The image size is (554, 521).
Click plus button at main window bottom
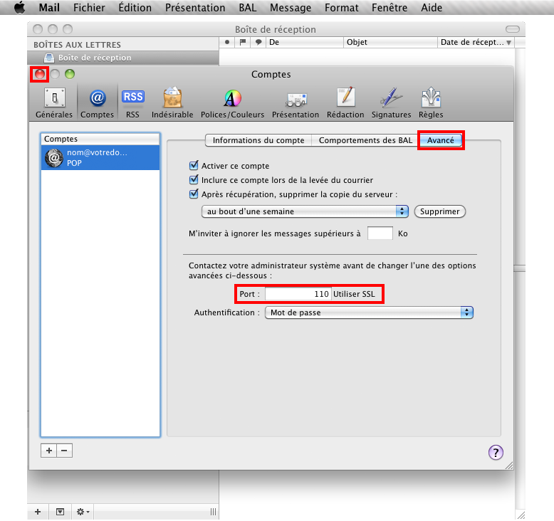[38, 512]
